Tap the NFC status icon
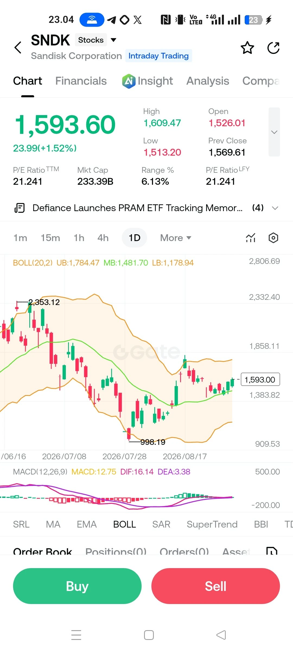This screenshot has height=653, width=293. 166,20
